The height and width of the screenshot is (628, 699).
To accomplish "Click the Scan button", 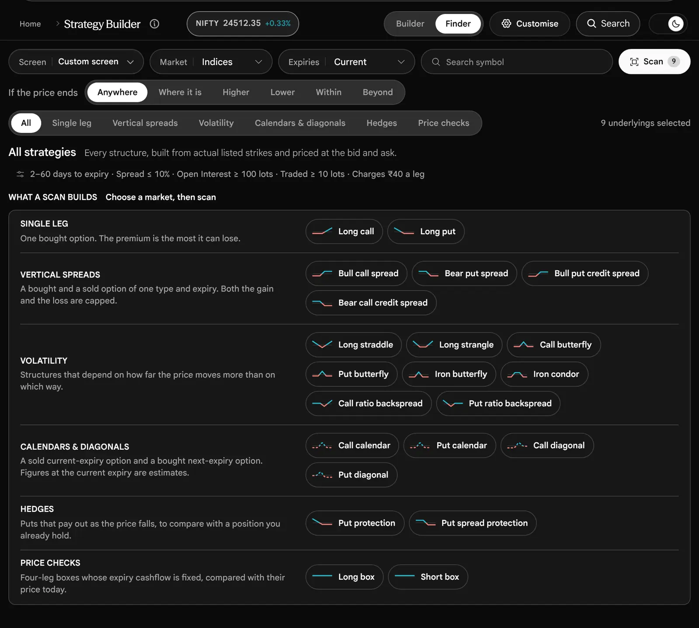I will click(654, 62).
